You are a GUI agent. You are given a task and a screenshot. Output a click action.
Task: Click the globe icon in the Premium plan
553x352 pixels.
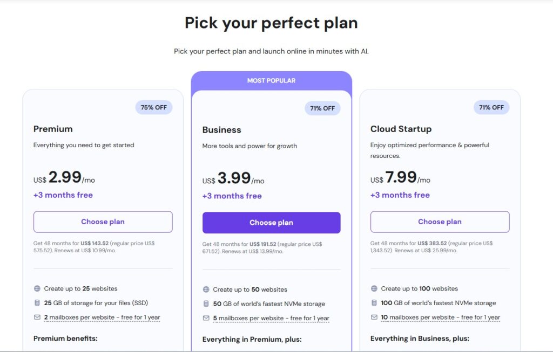(37, 288)
